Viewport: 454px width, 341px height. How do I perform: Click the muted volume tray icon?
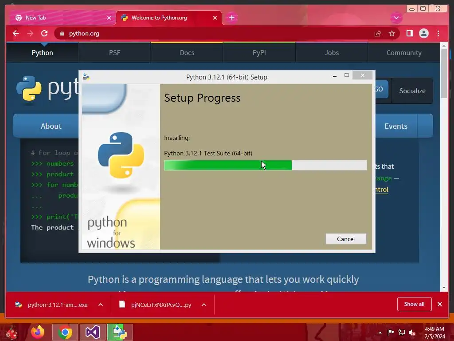click(412, 332)
